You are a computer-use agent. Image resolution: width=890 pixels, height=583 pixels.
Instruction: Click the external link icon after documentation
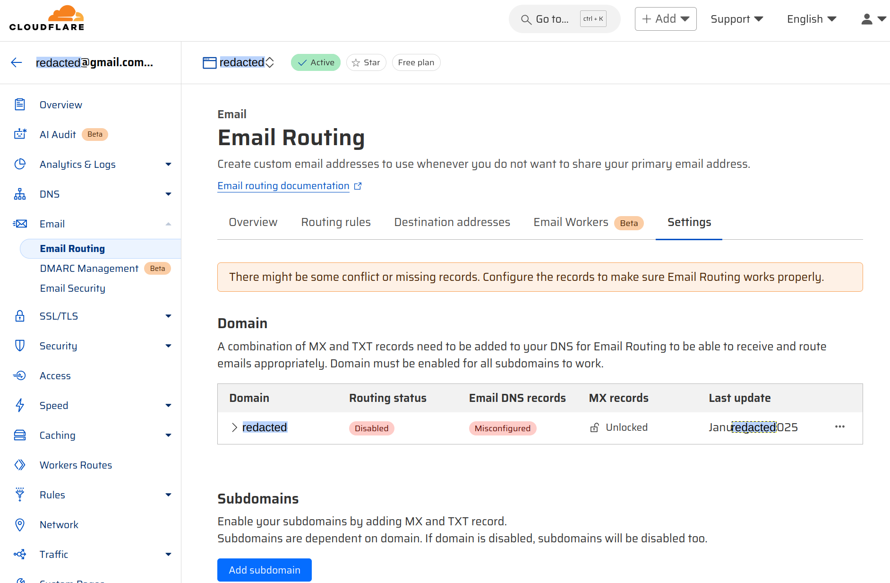click(x=358, y=186)
